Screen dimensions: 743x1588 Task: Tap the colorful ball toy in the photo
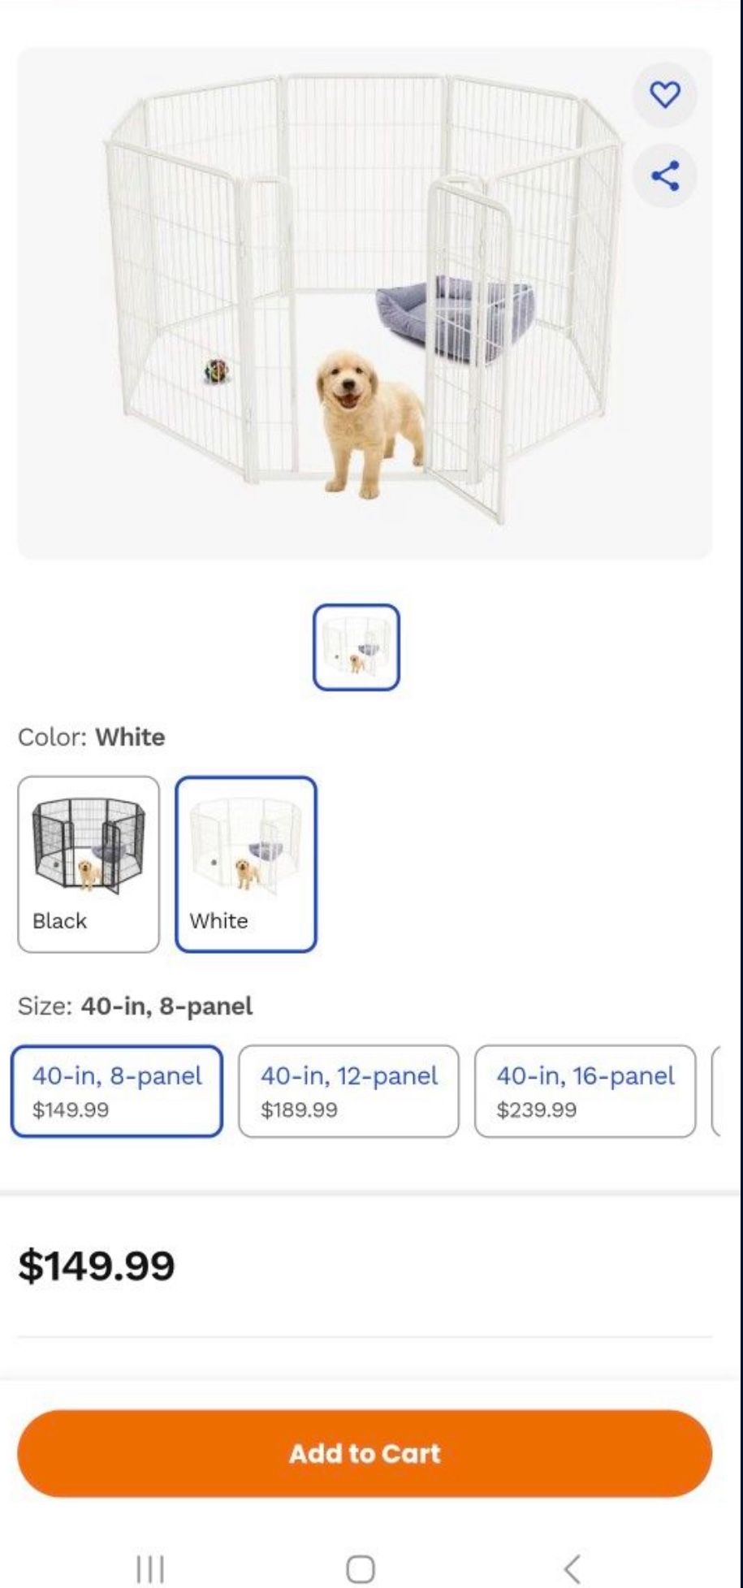pos(216,371)
